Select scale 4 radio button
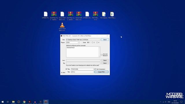The width and height of the screenshot is (185, 104). [x=97, y=42]
